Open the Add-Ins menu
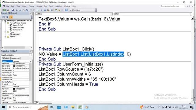 (x=58, y=6)
